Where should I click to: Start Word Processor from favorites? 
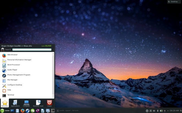pos(26,65)
